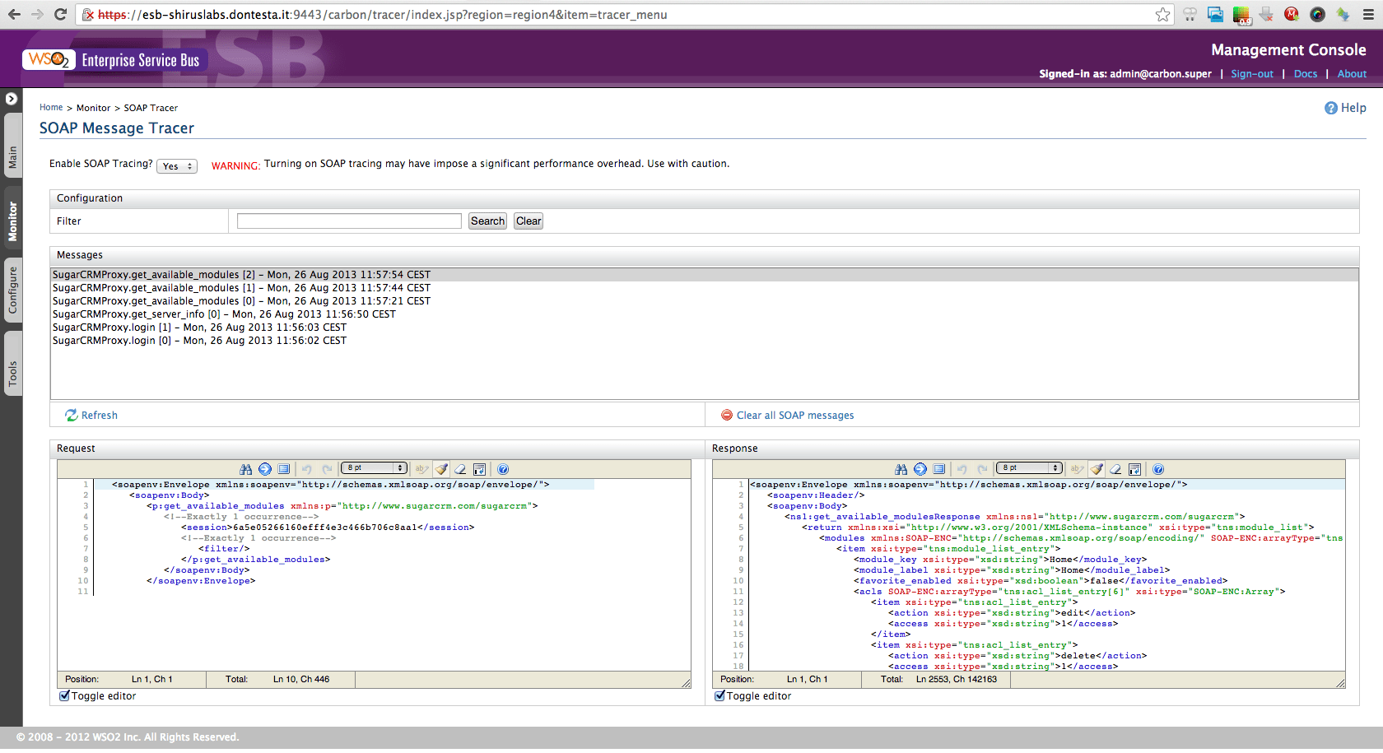This screenshot has height=753, width=1383.
Task: Open search in Request editor toolbar
Action: point(245,469)
